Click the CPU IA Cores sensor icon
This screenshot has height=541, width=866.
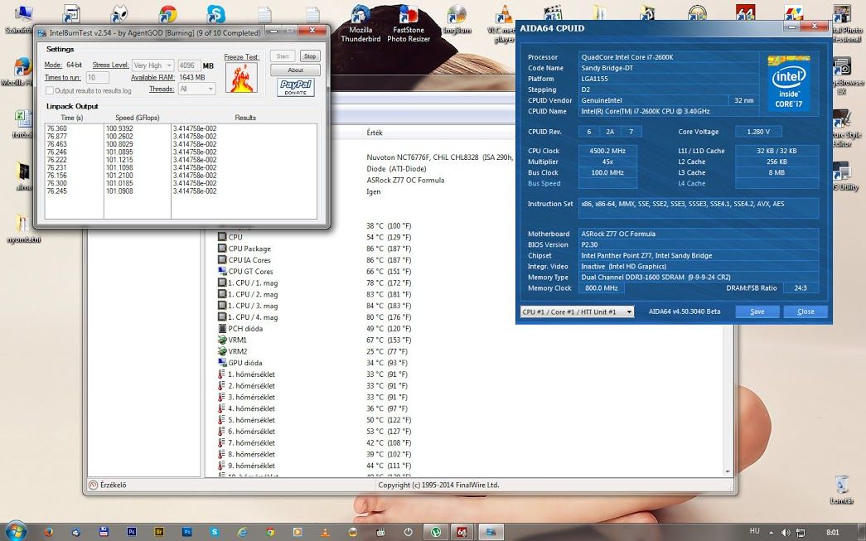point(222,260)
